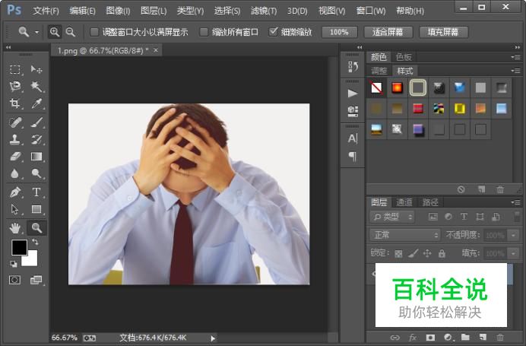Select the Clone Stamp tool
Viewport: 526px width, 346px height.
tap(14, 139)
